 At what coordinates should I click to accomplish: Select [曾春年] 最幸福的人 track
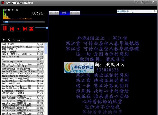pyautogui.click(x=23, y=76)
